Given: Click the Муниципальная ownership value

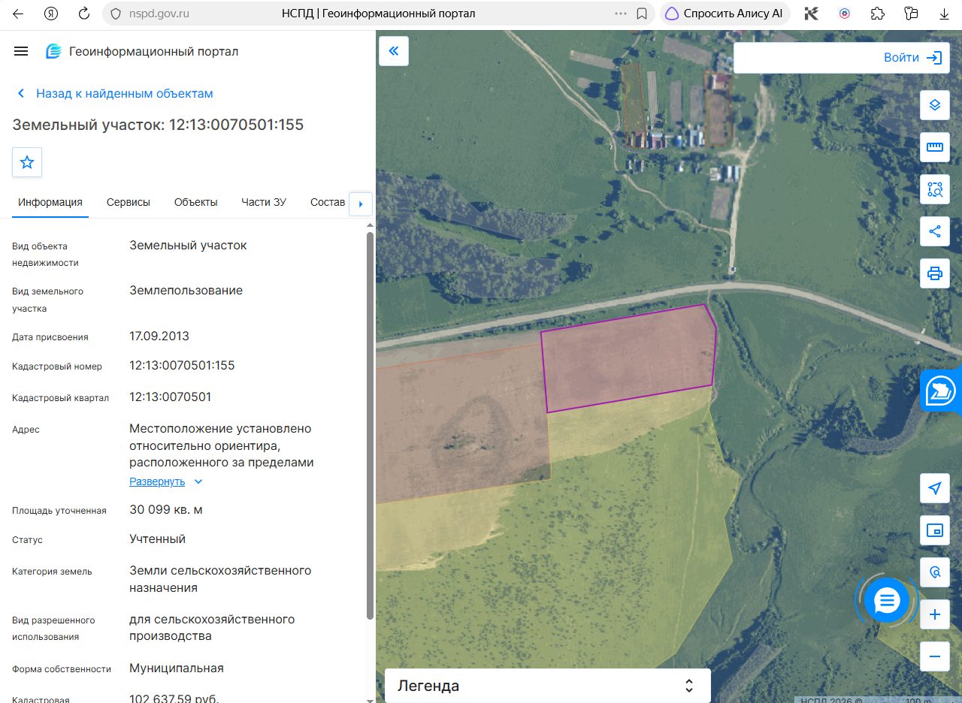Looking at the screenshot, I should [x=177, y=668].
